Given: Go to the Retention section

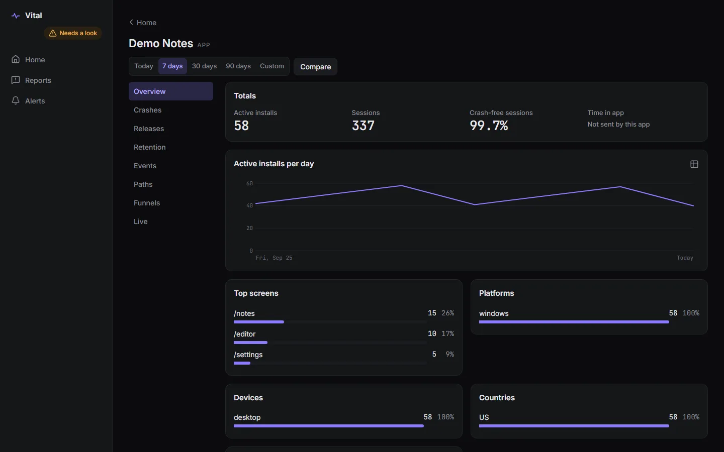Looking at the screenshot, I should point(171,147).
